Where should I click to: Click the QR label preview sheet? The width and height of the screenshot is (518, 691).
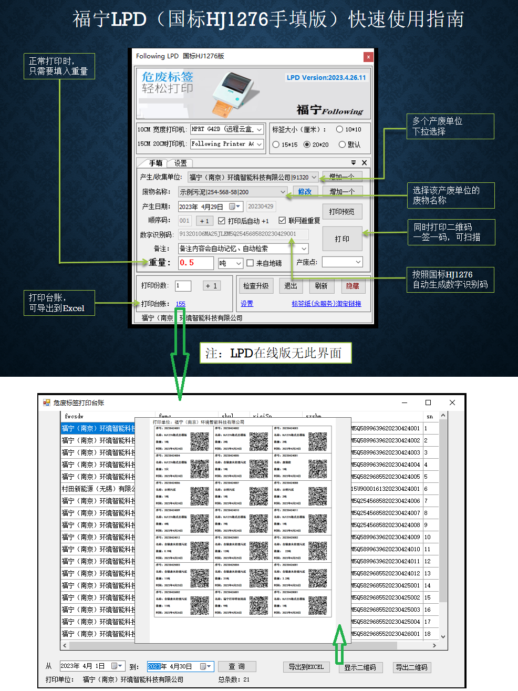point(243,530)
